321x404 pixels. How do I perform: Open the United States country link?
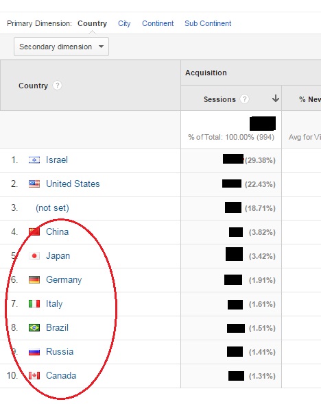73,184
